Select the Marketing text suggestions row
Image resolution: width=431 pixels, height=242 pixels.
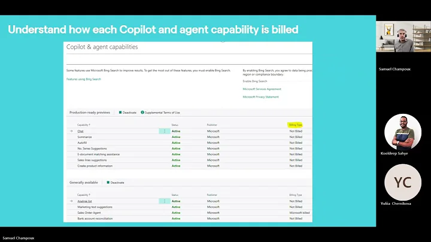coord(189,207)
